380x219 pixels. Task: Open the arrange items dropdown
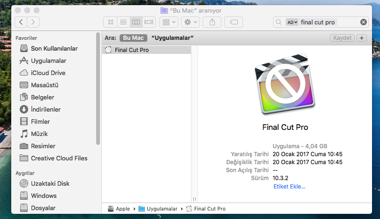click(168, 22)
